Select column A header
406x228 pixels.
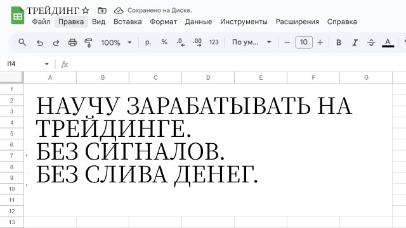50,77
